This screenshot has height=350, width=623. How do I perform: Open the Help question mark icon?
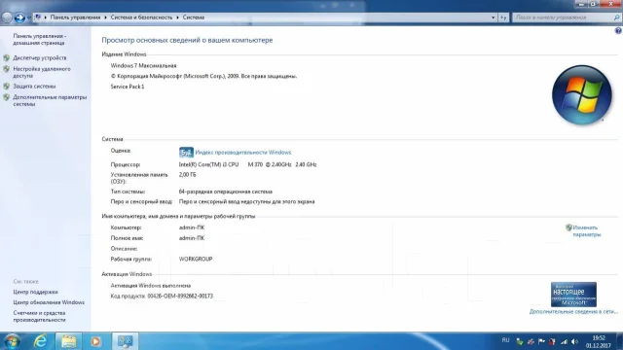pyautogui.click(x=618, y=30)
